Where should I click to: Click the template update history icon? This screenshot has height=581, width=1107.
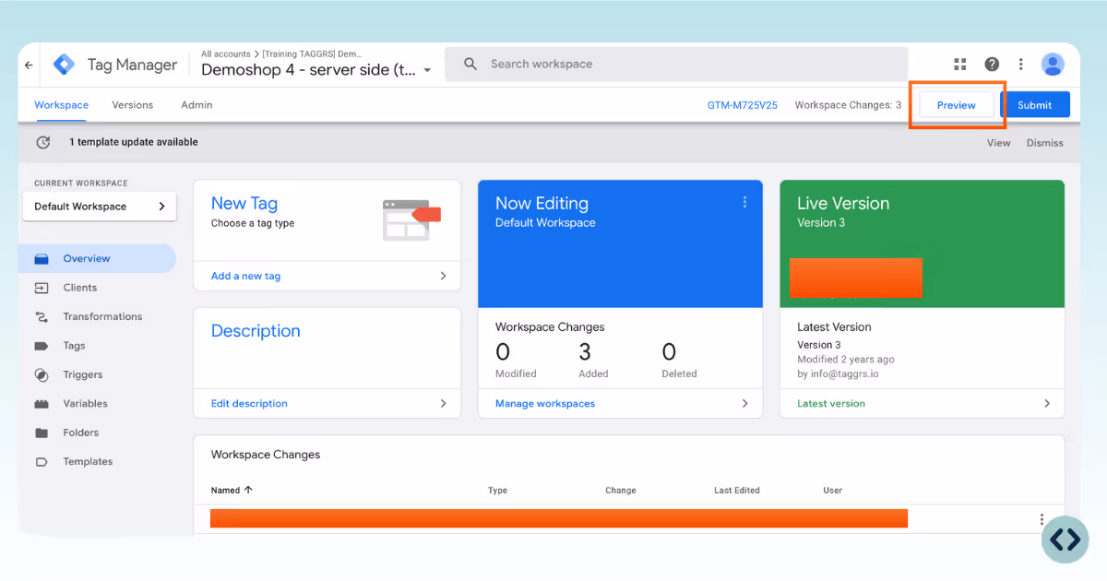[42, 142]
